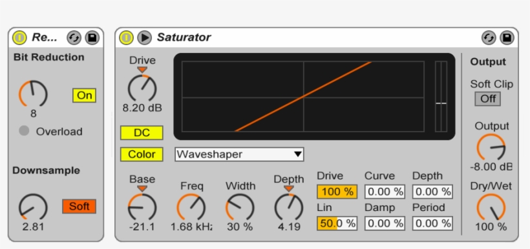Toggle the Redux device activator power button
530x249 pixels.
point(19,37)
